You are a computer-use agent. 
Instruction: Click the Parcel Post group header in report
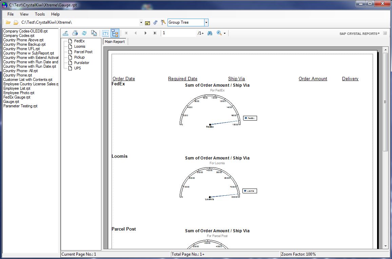tap(124, 229)
